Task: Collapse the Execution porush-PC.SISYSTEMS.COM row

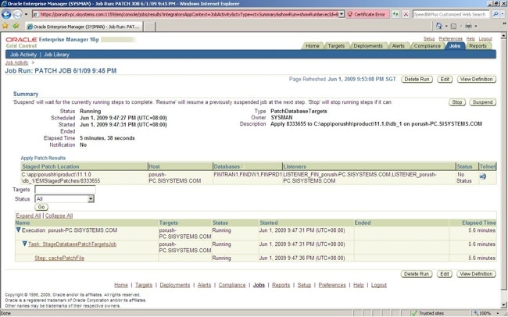Action: click(19, 230)
